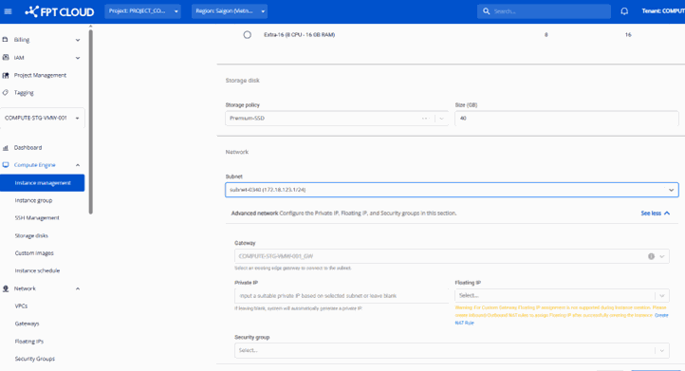
Task: Click the Advanced network heading text
Action: coord(254,213)
